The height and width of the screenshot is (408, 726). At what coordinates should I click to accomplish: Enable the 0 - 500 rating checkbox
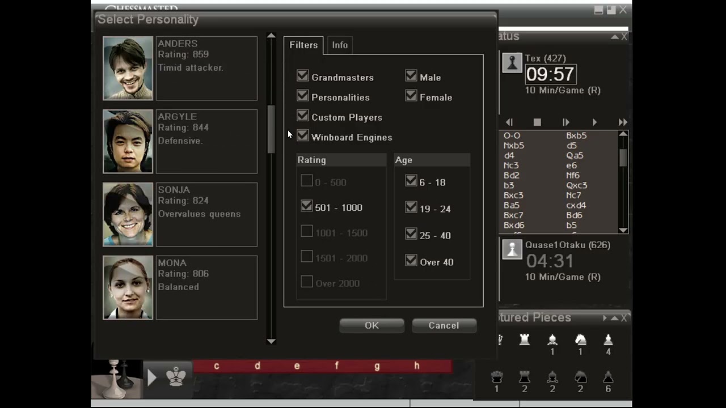(307, 181)
